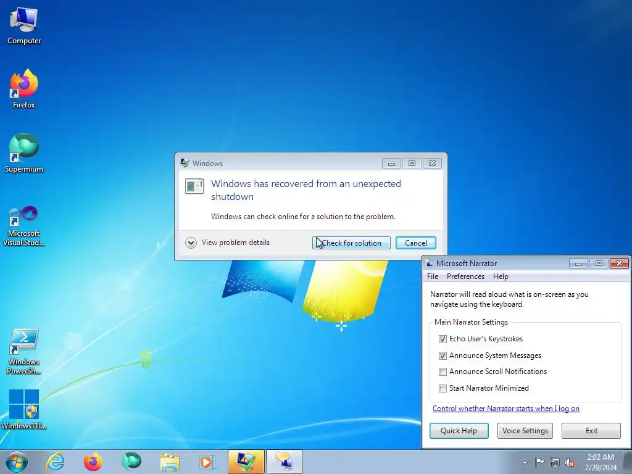
Task: Select the Microsoft Visual Studio desktop shortcut
Action: (x=24, y=226)
